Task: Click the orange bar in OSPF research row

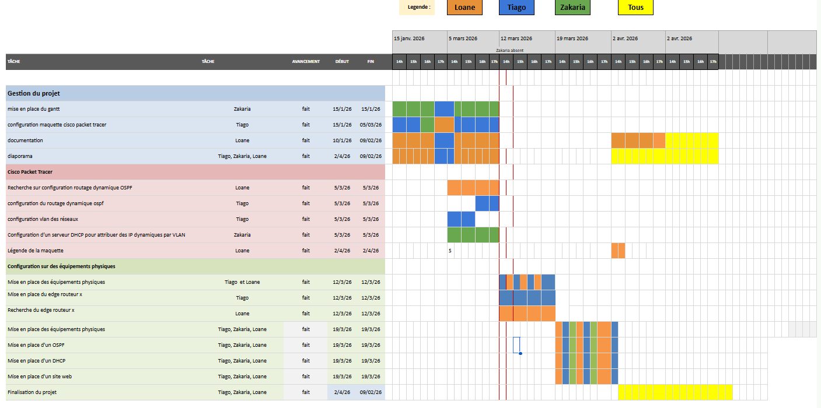Action: pos(473,188)
